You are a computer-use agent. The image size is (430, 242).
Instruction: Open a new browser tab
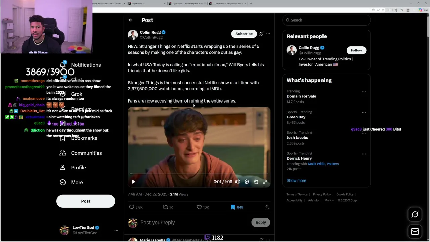251,3
